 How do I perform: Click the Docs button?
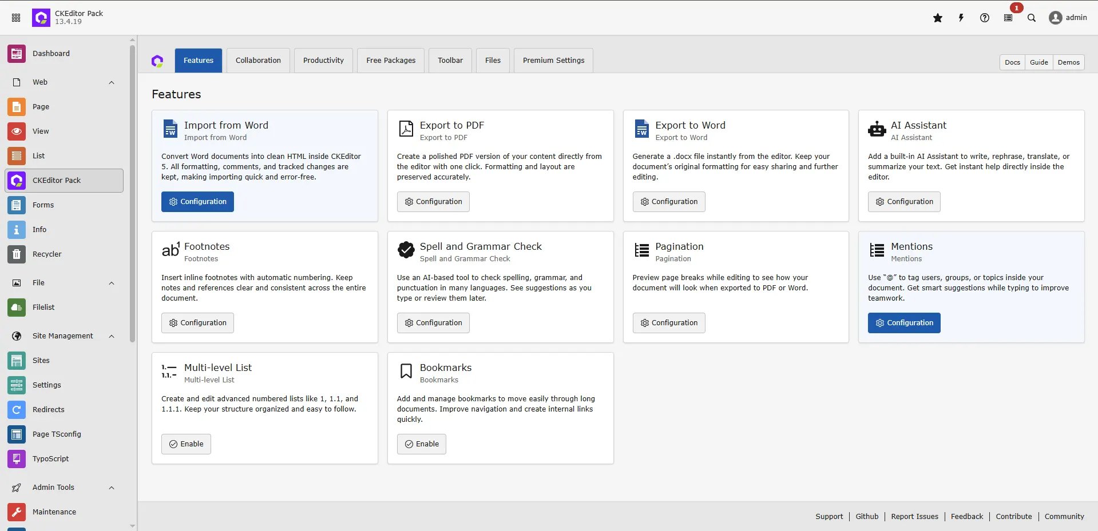(1012, 62)
